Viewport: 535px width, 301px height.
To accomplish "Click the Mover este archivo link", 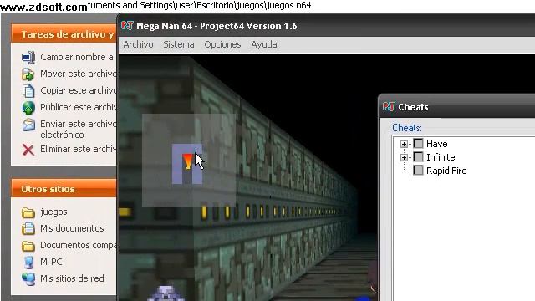I will (x=78, y=74).
